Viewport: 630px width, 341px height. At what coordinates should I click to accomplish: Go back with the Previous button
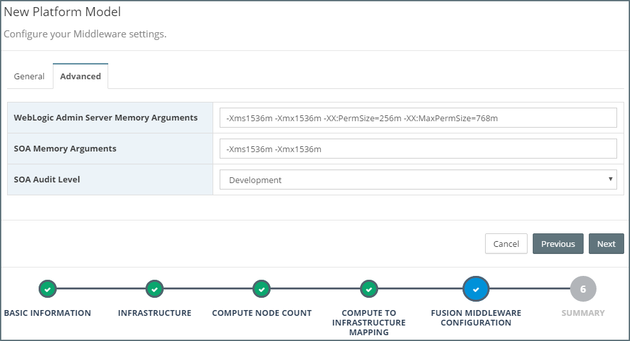[x=558, y=244]
